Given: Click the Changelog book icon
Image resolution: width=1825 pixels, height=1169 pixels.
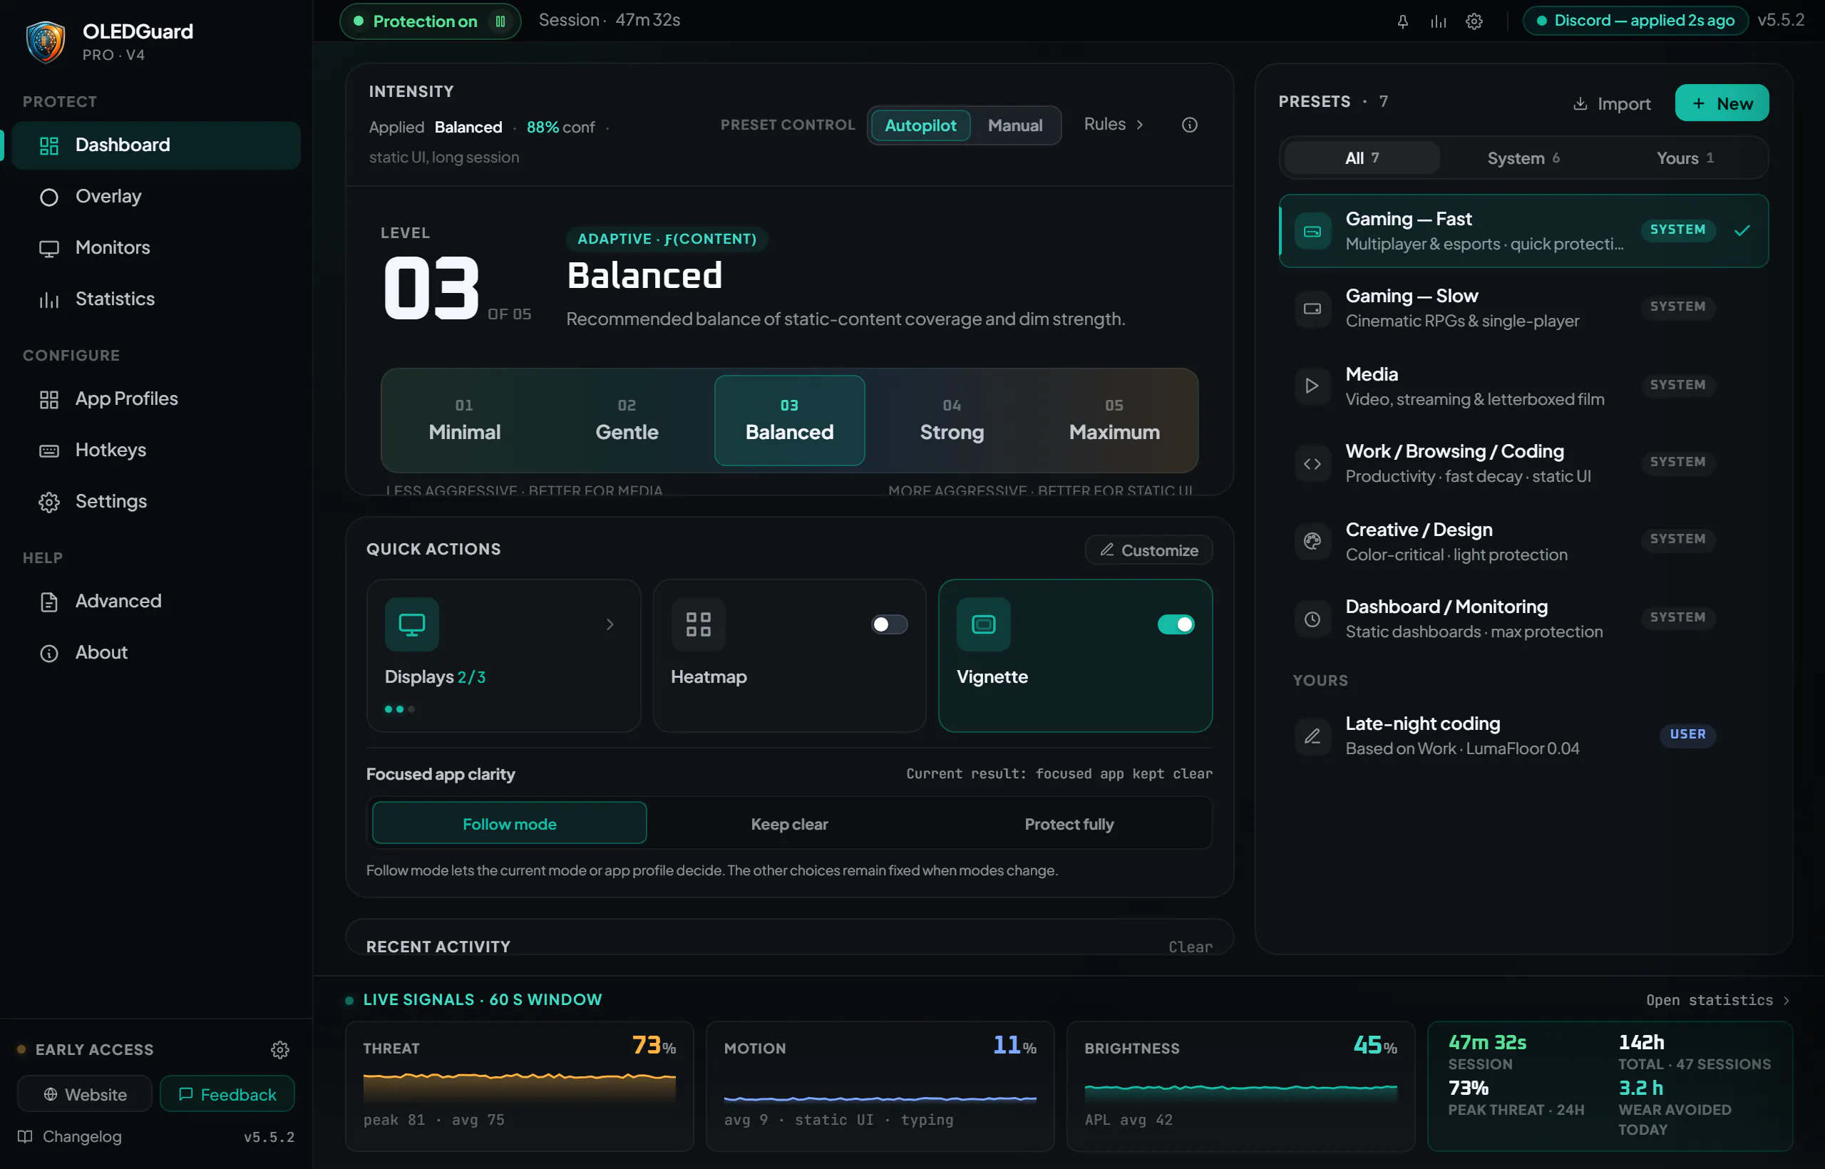Looking at the screenshot, I should pos(25,1136).
